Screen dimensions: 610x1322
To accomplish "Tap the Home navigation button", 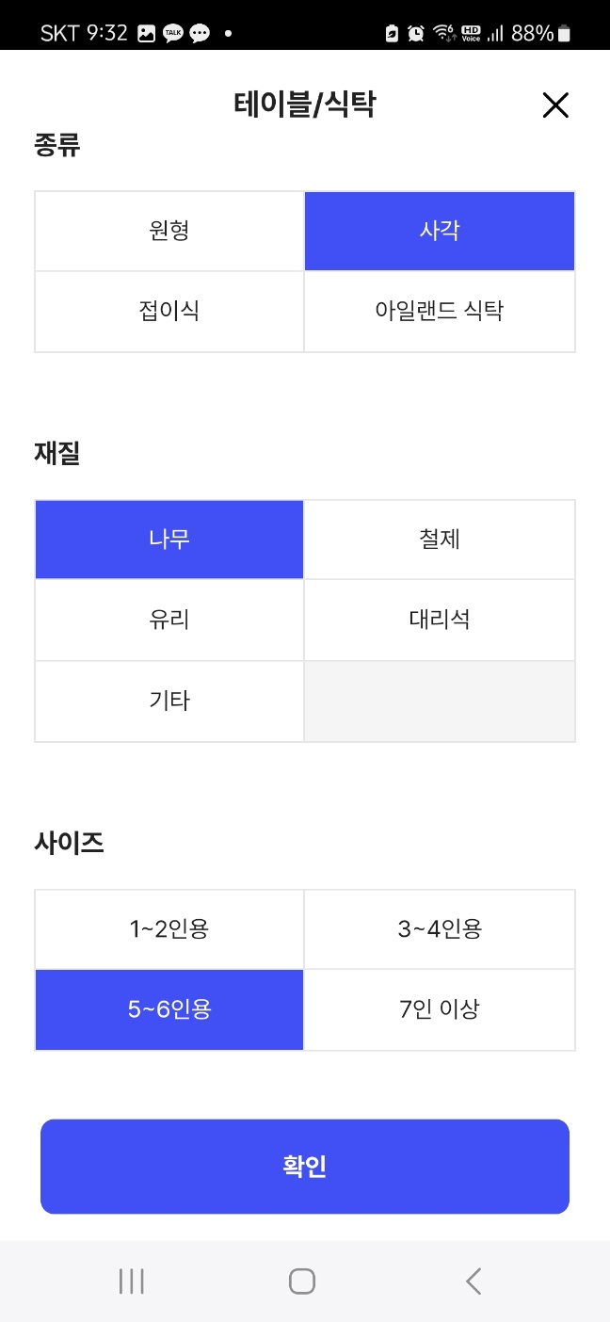I will point(301,1281).
